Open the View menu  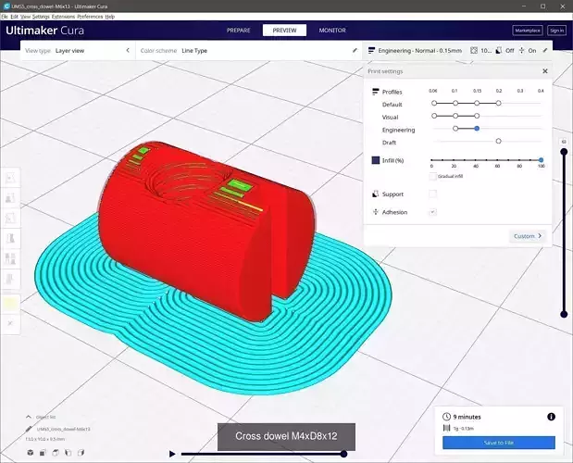[x=26, y=17]
